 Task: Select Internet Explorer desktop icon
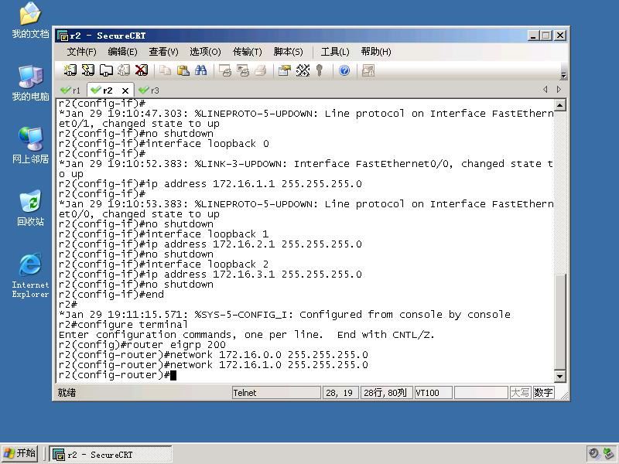(30, 275)
